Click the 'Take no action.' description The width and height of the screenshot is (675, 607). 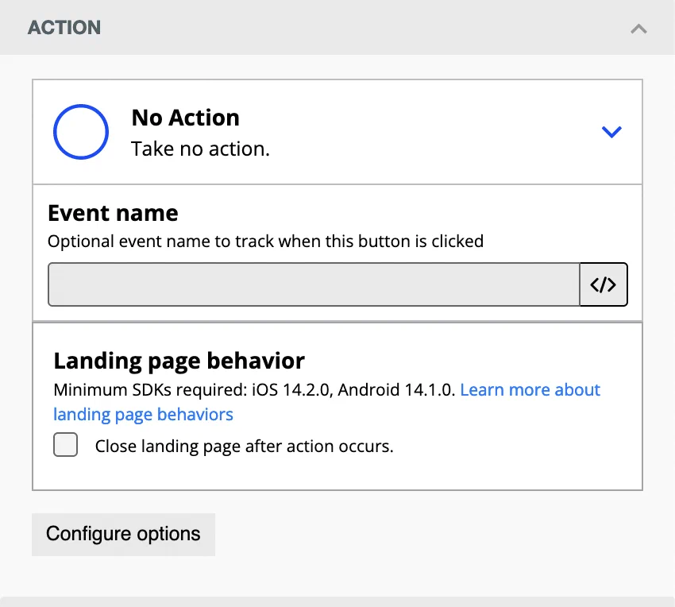200,149
